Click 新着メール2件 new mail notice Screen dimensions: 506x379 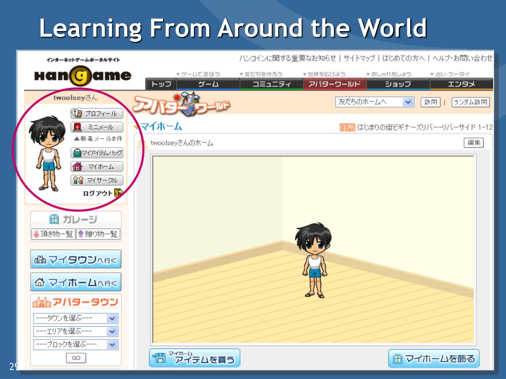[x=98, y=139]
